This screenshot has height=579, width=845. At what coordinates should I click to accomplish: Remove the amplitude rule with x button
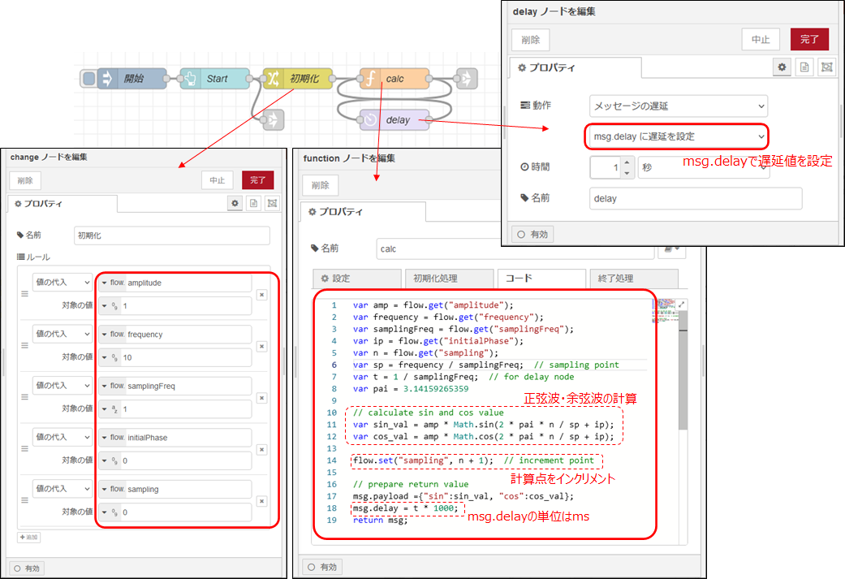(x=261, y=296)
